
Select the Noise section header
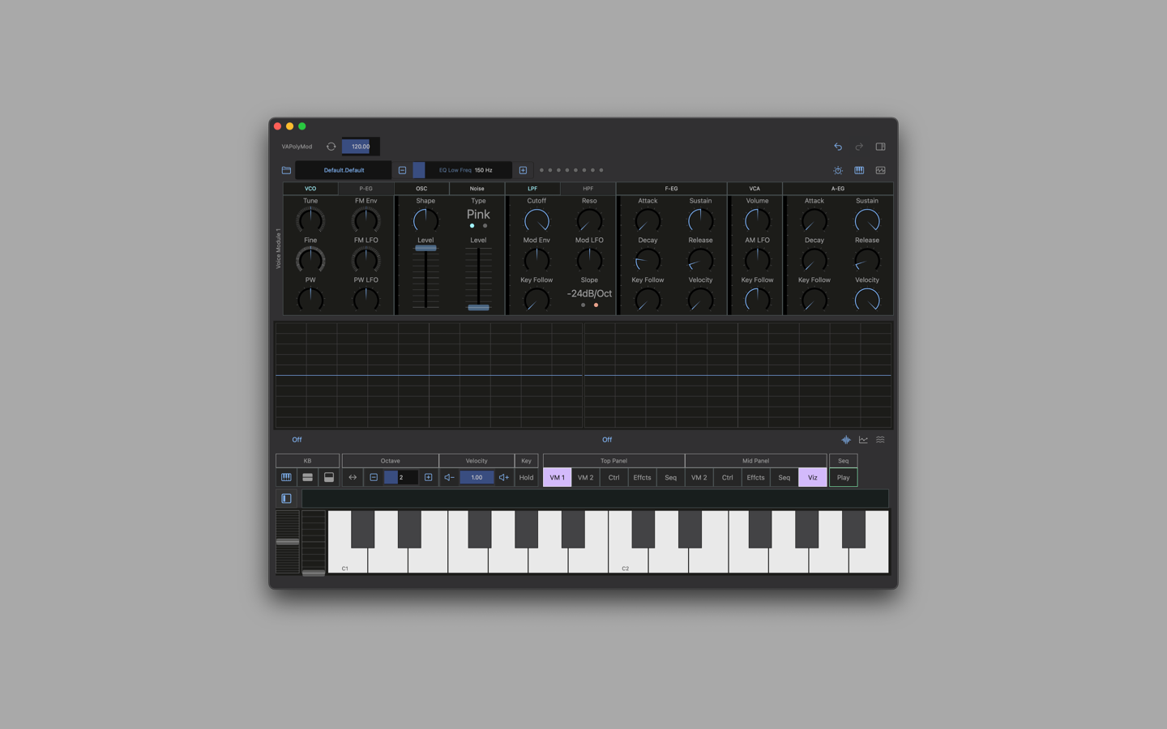[477, 188]
